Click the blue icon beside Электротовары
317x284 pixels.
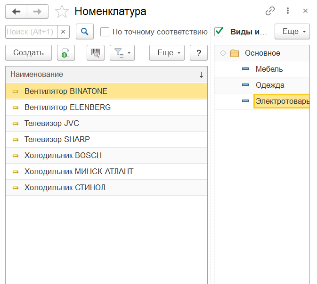245,101
